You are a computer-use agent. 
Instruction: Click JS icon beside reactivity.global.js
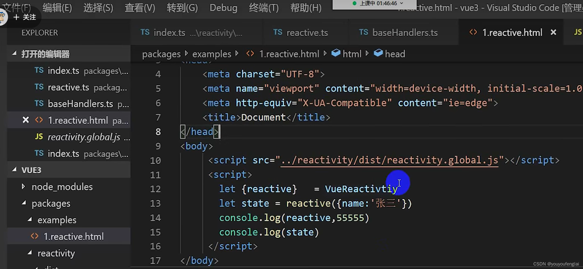click(x=39, y=136)
